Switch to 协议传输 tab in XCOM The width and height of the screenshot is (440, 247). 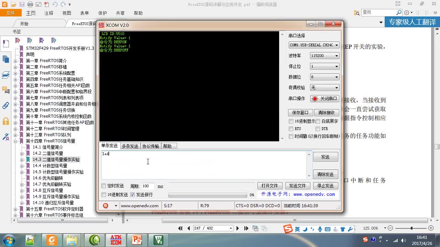tap(151, 146)
